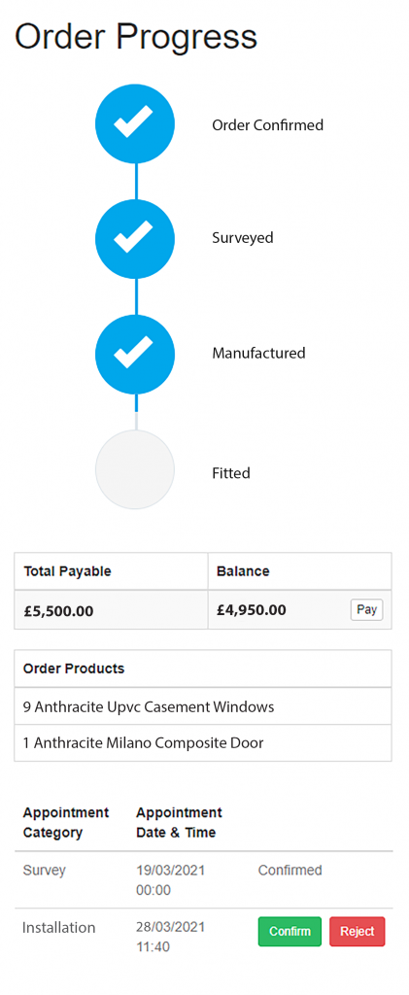Click the Fitted step label

click(x=231, y=473)
